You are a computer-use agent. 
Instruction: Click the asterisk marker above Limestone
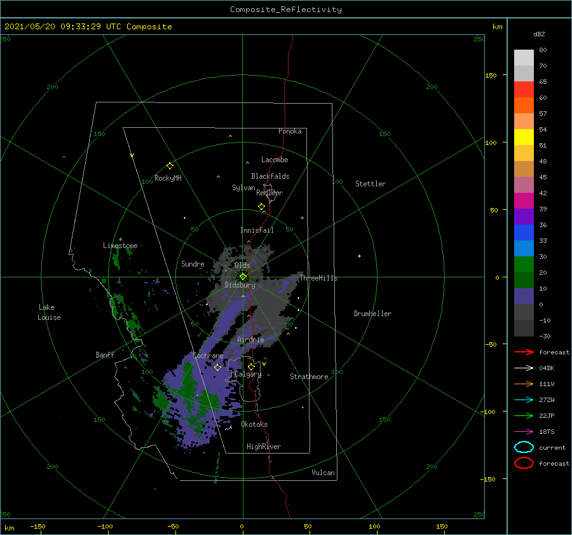tap(120, 240)
